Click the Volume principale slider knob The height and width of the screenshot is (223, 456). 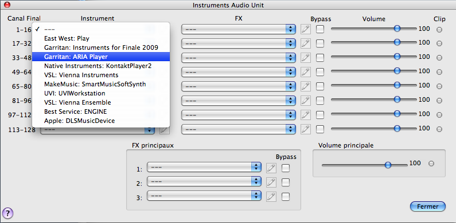(388, 165)
